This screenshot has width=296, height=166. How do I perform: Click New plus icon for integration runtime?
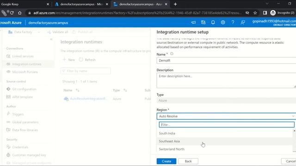tap(64, 59)
